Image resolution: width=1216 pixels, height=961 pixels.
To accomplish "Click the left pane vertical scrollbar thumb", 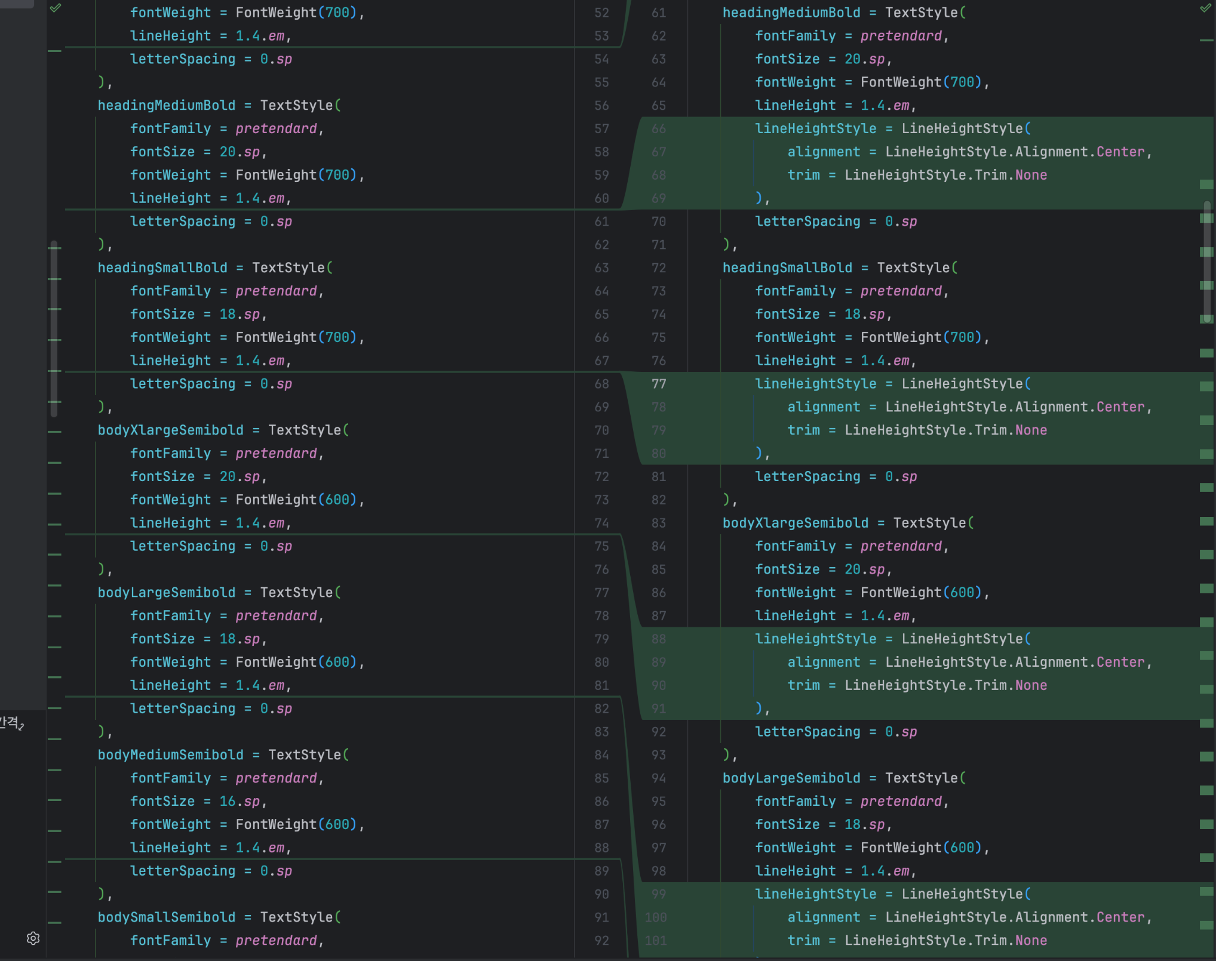I will tap(54, 328).
